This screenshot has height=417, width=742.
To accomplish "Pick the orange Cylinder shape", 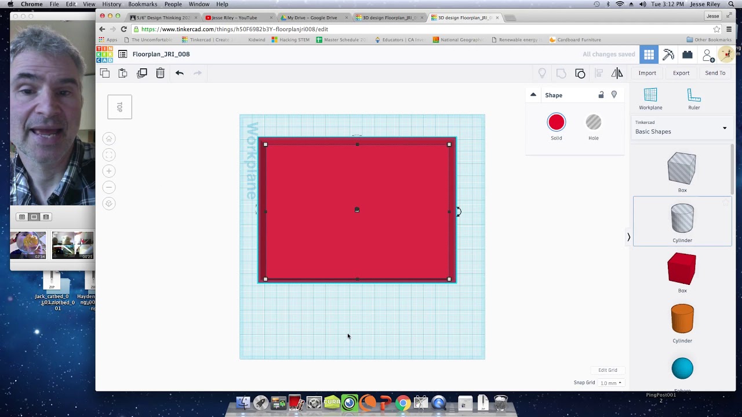I will click(682, 323).
